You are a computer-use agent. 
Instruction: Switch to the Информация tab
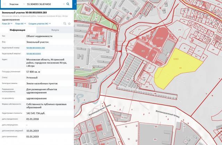click(x=18, y=30)
